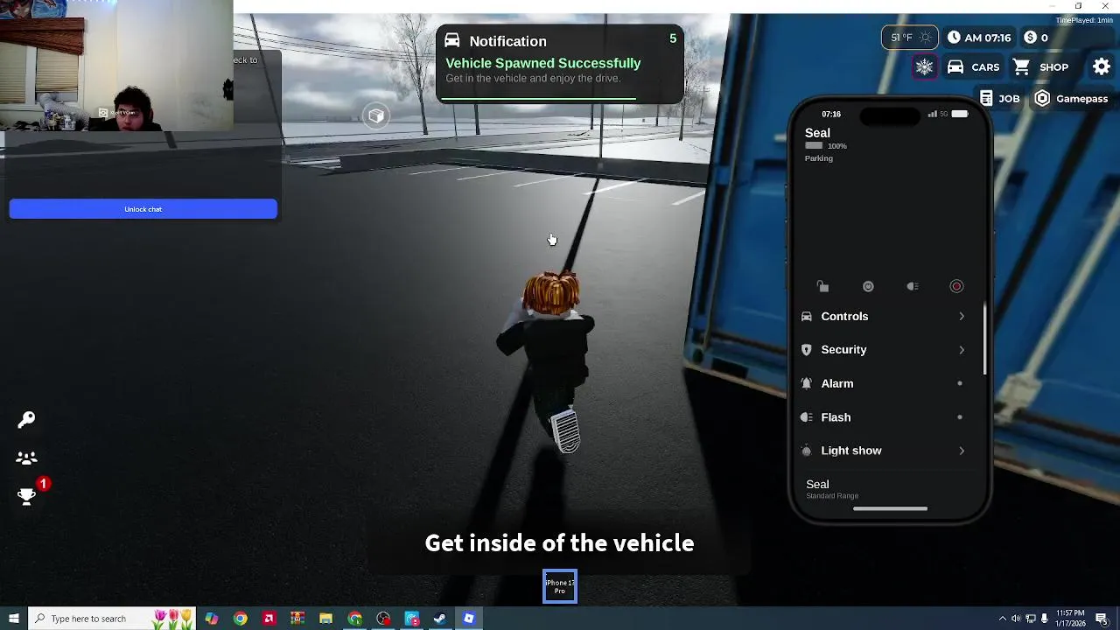Open the SHOP menu

click(x=1040, y=67)
